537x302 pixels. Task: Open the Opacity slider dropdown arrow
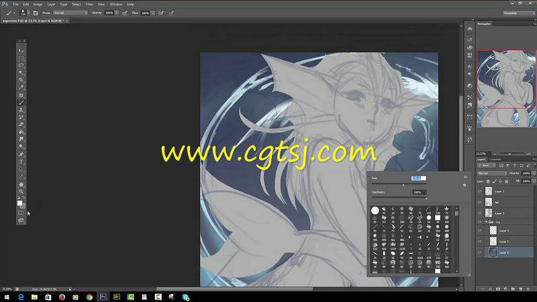(x=117, y=13)
